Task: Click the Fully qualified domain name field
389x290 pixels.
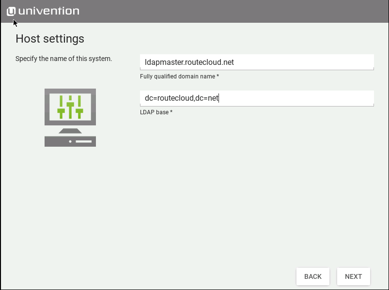Action: (x=257, y=62)
